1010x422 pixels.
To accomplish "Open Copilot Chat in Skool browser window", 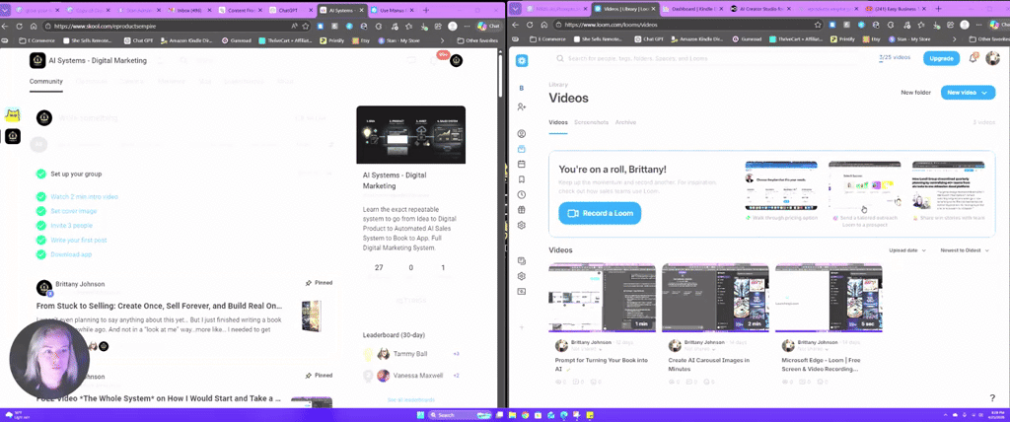I will [x=489, y=26].
